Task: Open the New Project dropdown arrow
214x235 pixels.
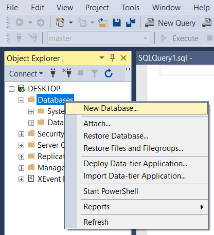Action: (70, 23)
